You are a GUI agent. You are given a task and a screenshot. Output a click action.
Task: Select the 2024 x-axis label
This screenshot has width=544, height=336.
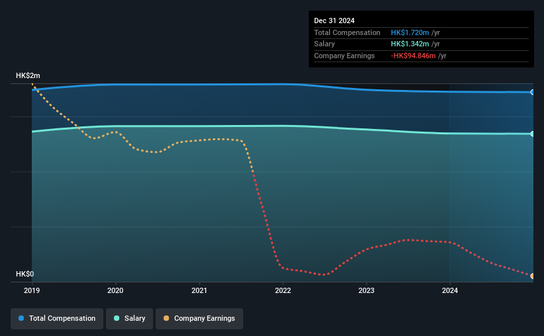tap(450, 290)
